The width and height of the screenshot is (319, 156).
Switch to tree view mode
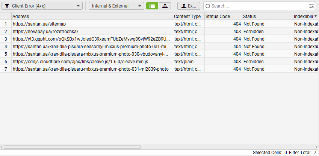[x=165, y=6]
